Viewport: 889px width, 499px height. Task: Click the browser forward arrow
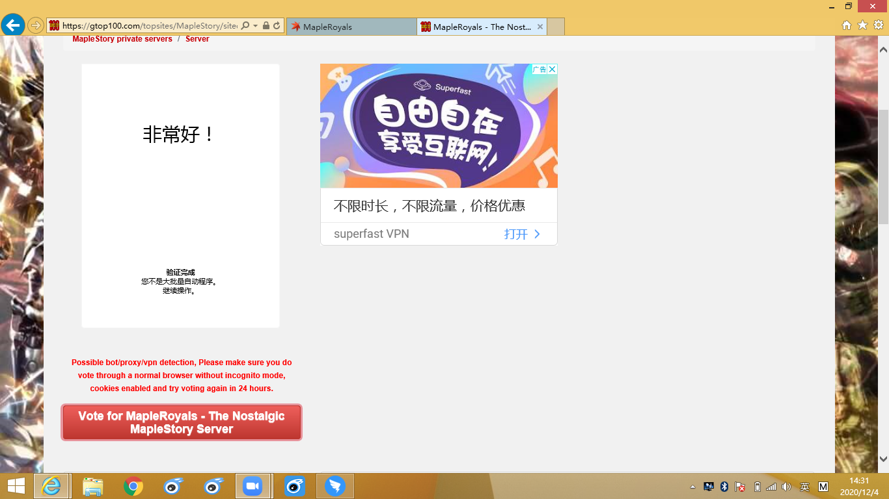[36, 26]
